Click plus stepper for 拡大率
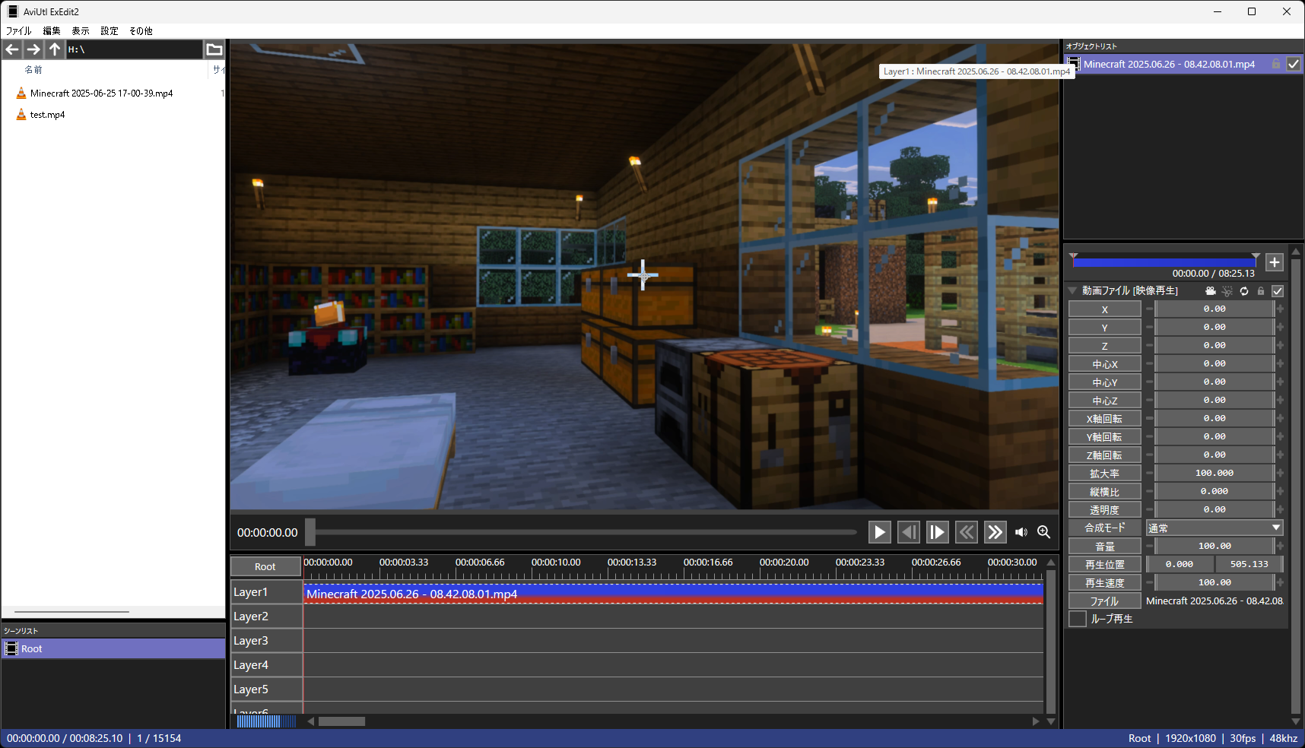1305x748 pixels. 1280,473
